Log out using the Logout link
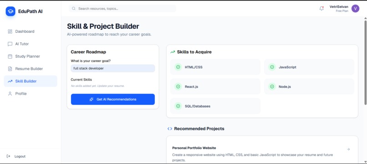The height and width of the screenshot is (164, 367). tap(20, 156)
